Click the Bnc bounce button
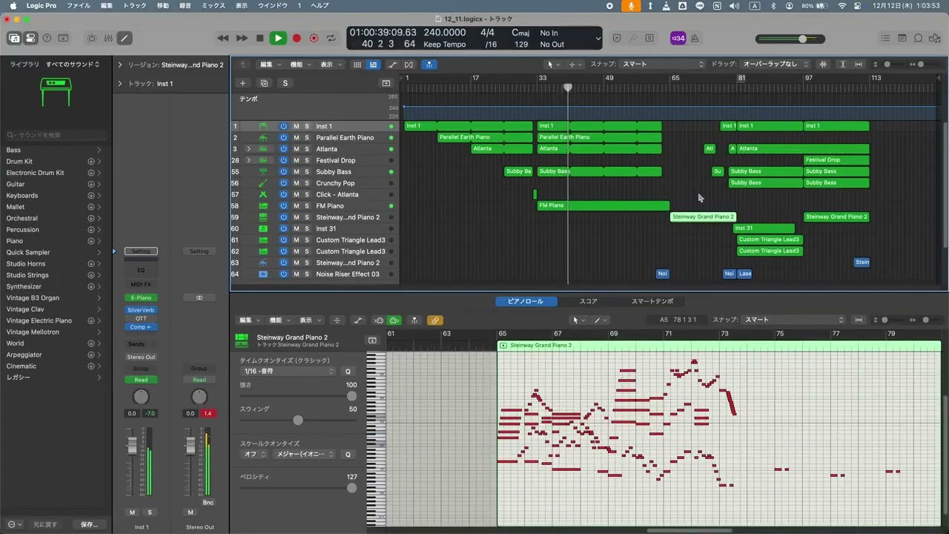This screenshot has width=949, height=534. point(208,502)
